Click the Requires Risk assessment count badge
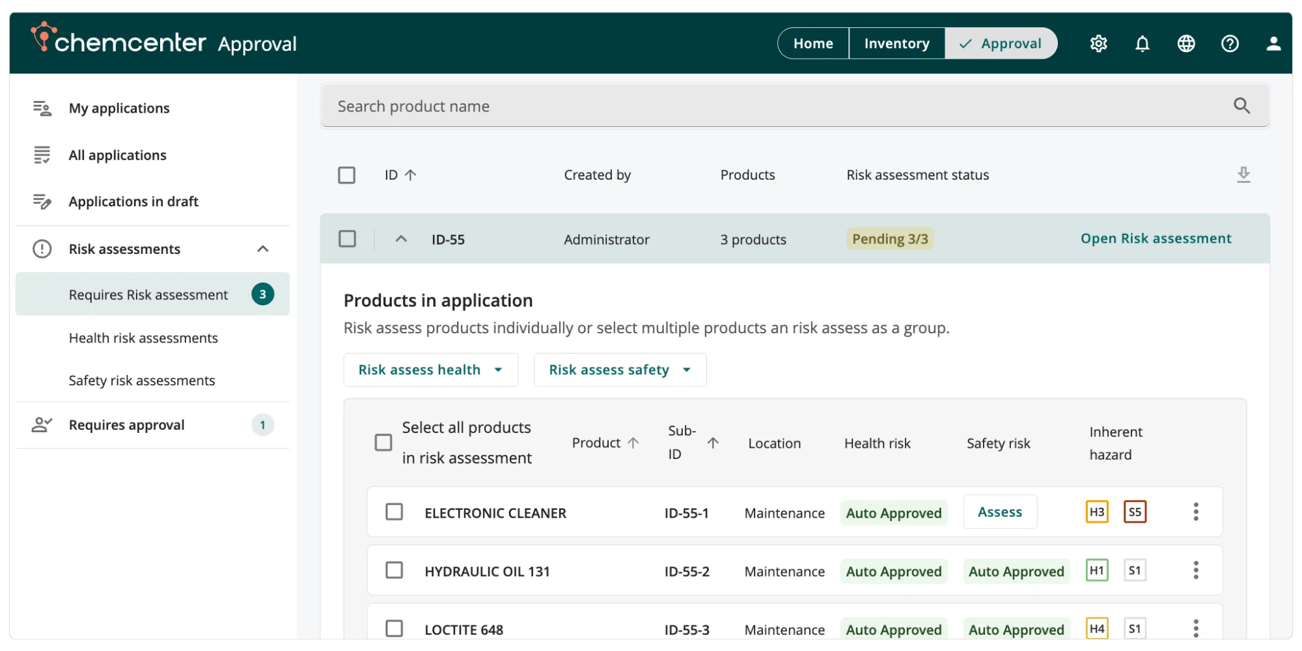Image resolution: width=1302 pixels, height=651 pixels. tap(263, 294)
